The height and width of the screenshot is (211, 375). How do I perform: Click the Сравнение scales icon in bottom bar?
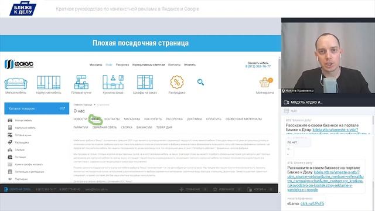182,189
